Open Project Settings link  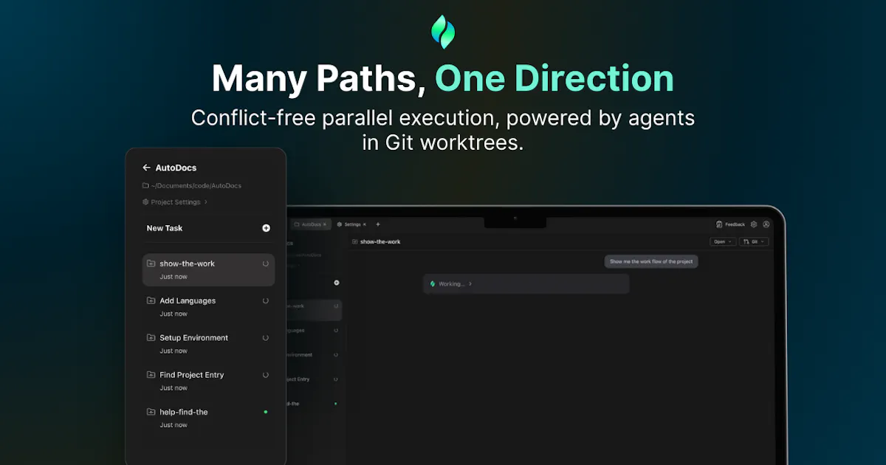(176, 201)
